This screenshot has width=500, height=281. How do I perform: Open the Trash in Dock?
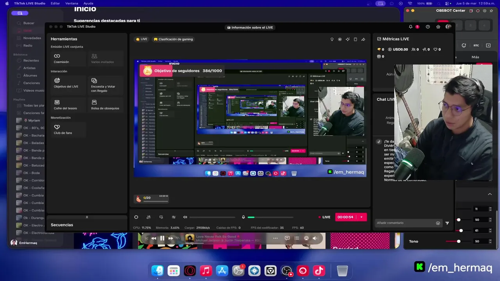(342, 271)
